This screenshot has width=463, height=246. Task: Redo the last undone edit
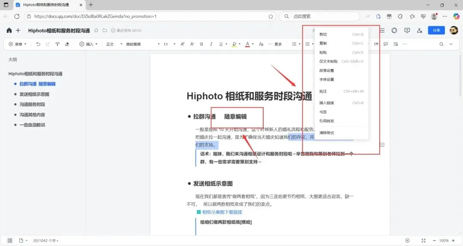pyautogui.click(x=48, y=44)
